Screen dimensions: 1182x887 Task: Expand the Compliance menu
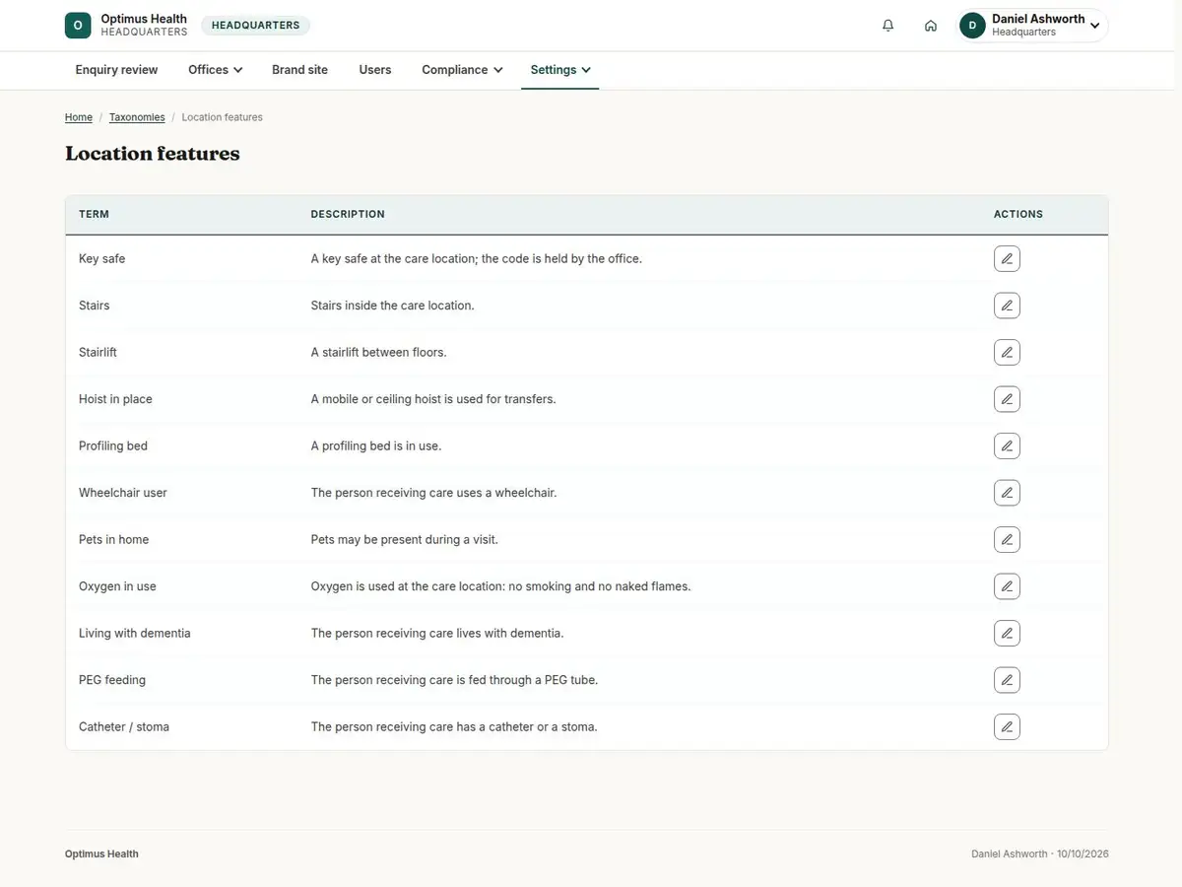click(462, 70)
